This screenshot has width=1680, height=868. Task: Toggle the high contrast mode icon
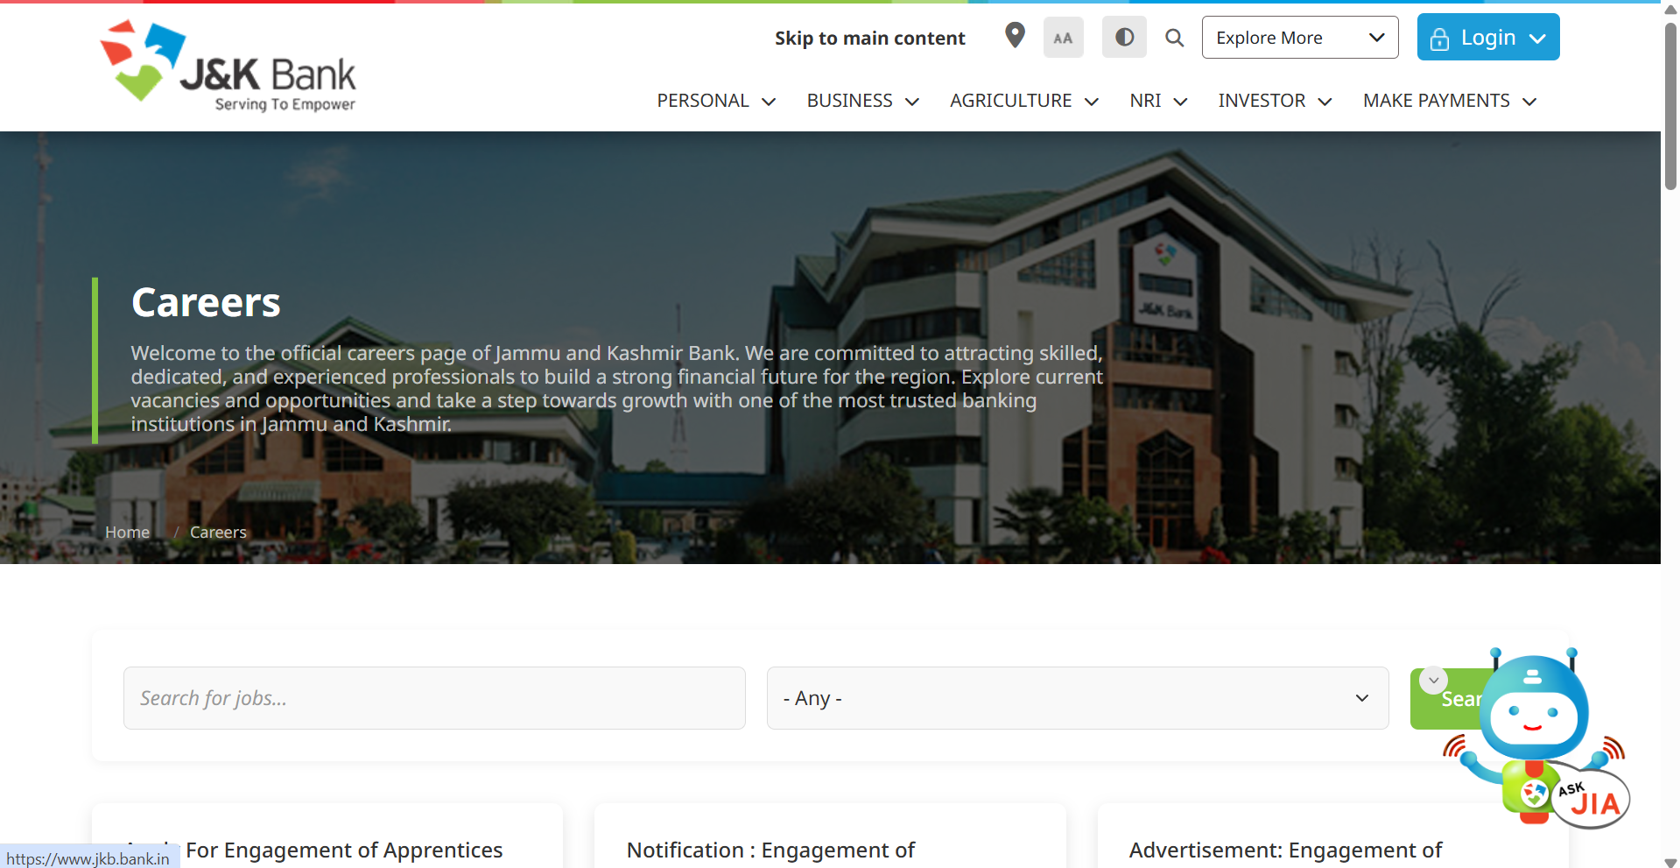coord(1124,38)
